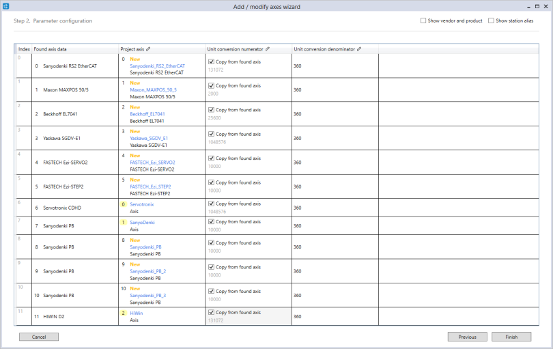Click the Found axis data column header
The height and width of the screenshot is (349, 553).
pyautogui.click(x=51, y=49)
